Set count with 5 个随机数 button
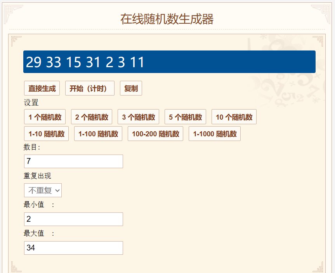The height and width of the screenshot is (273, 335). 185,117
